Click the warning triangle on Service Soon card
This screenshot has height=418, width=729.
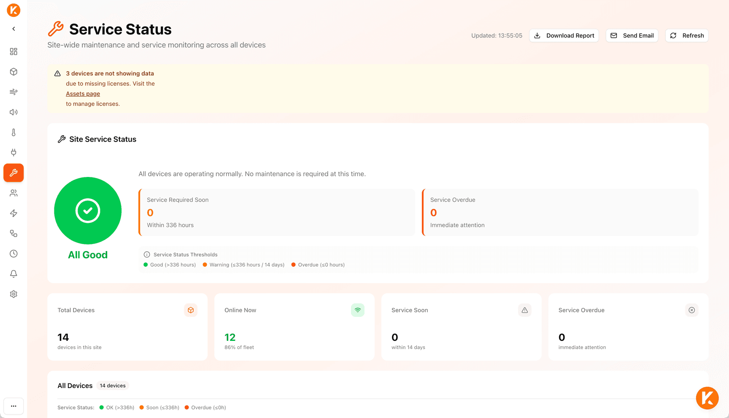[x=525, y=310]
